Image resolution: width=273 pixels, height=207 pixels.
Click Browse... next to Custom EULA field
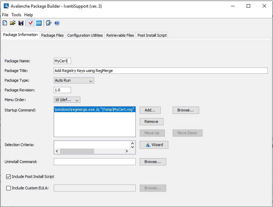click(x=153, y=188)
